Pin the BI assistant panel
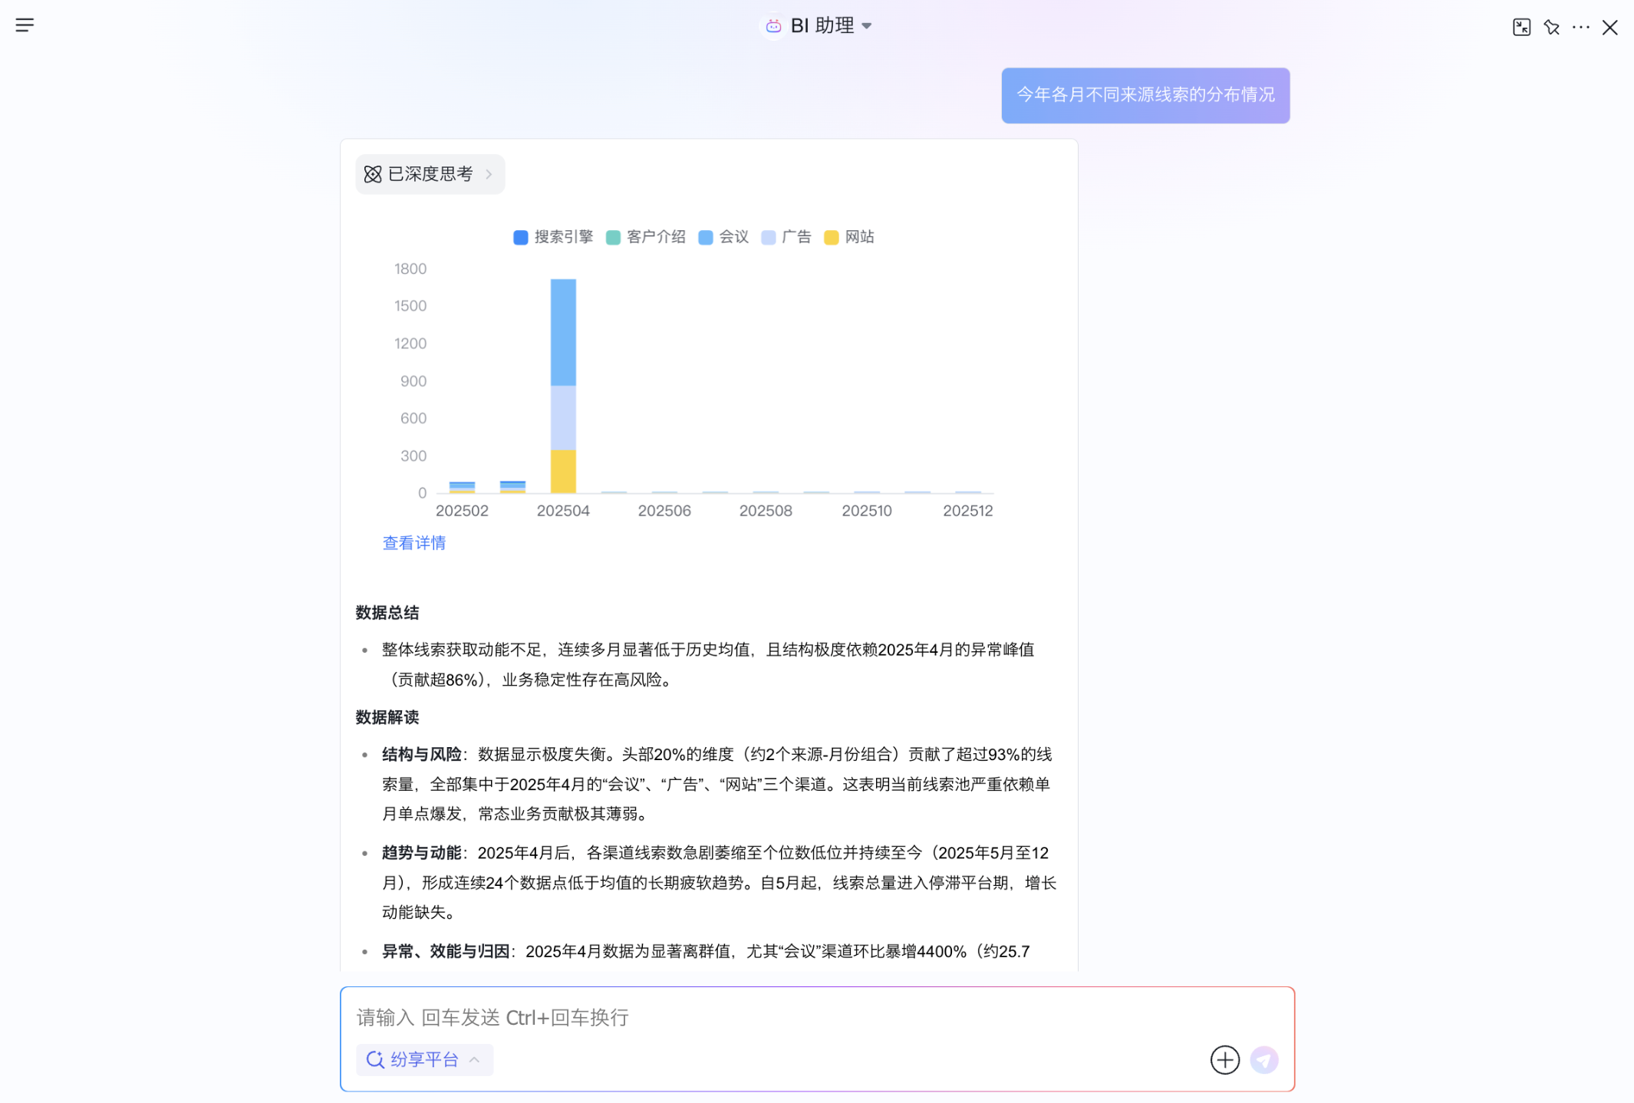Viewport: 1634px width, 1103px height. pyautogui.click(x=1551, y=28)
